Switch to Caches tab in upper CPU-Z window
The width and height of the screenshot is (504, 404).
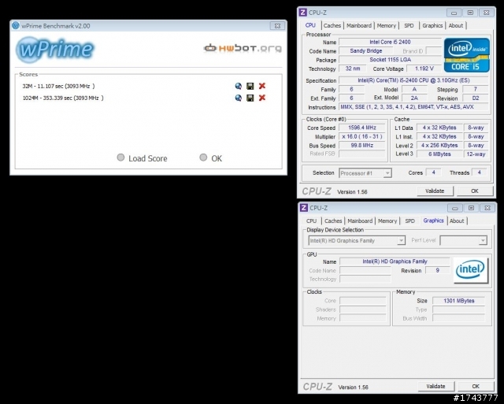[332, 25]
